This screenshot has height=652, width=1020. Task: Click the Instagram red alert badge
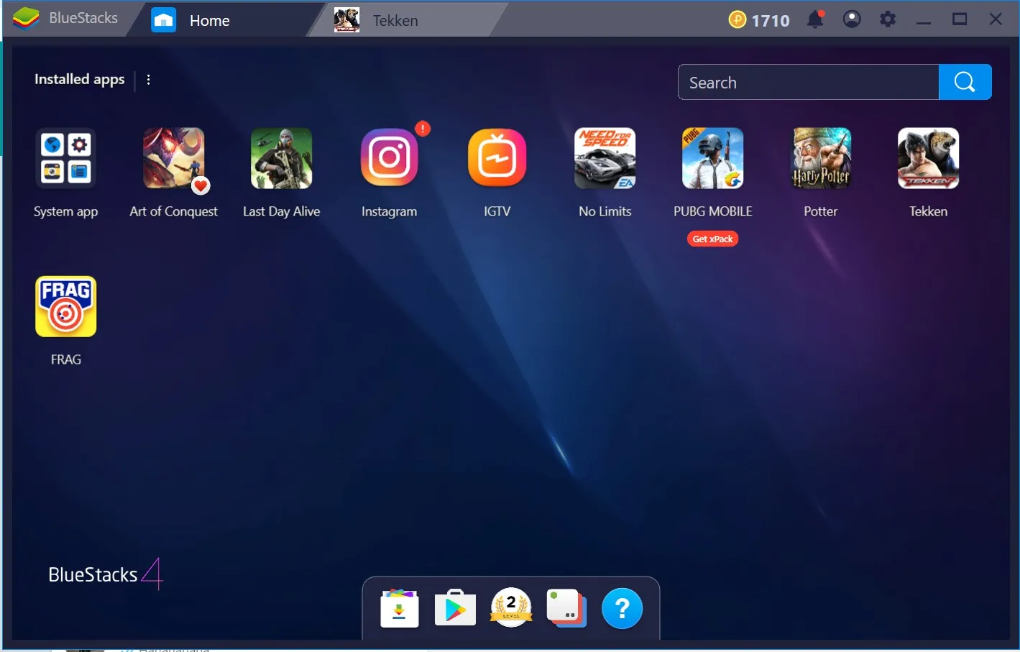tap(423, 129)
